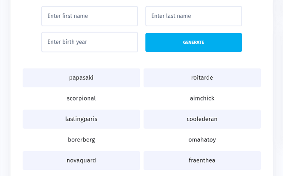Choose the scorpional username
Image resolution: width=283 pixels, height=176 pixels.
[81, 98]
